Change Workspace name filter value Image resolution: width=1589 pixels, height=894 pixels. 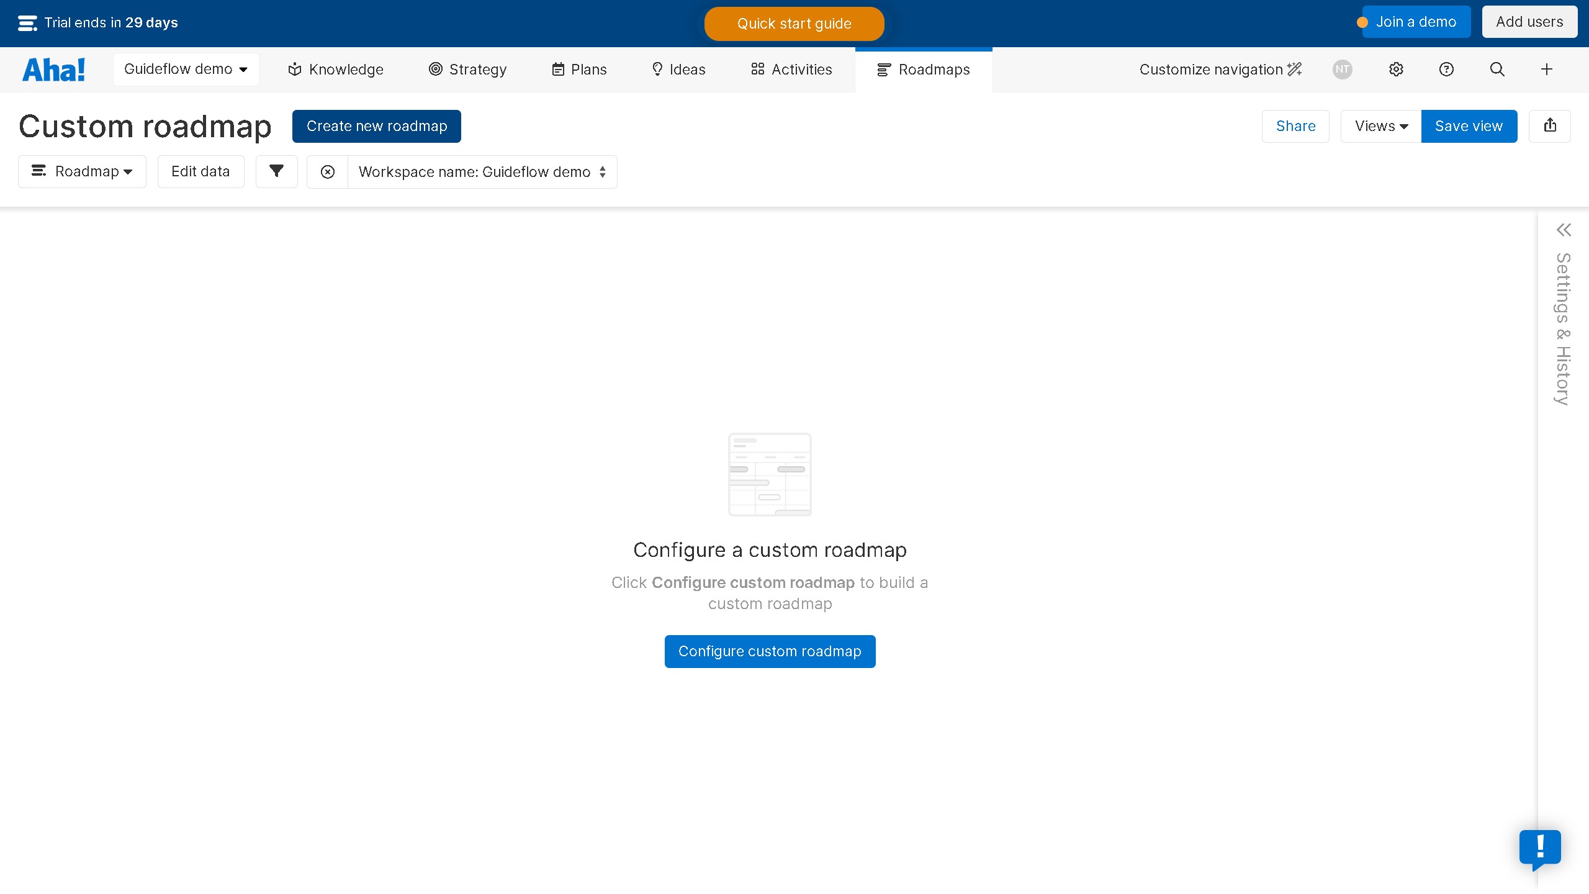pos(482,172)
